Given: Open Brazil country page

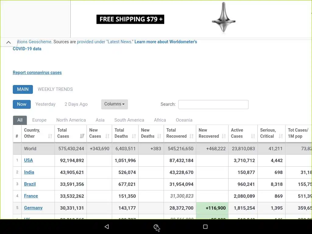Looking at the screenshot, I should 30,184.
